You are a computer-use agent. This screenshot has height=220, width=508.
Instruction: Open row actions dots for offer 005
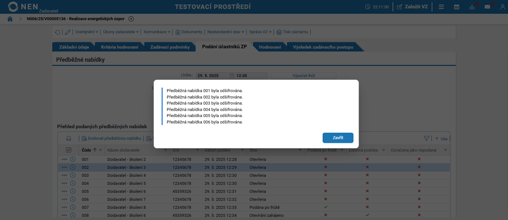[64, 191]
